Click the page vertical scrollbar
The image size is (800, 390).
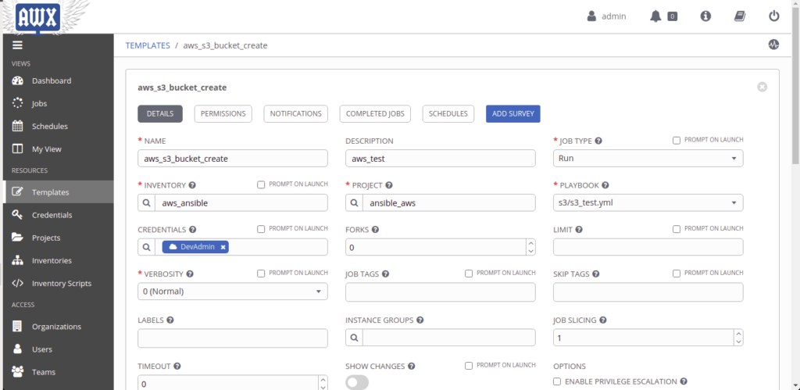click(x=795, y=87)
